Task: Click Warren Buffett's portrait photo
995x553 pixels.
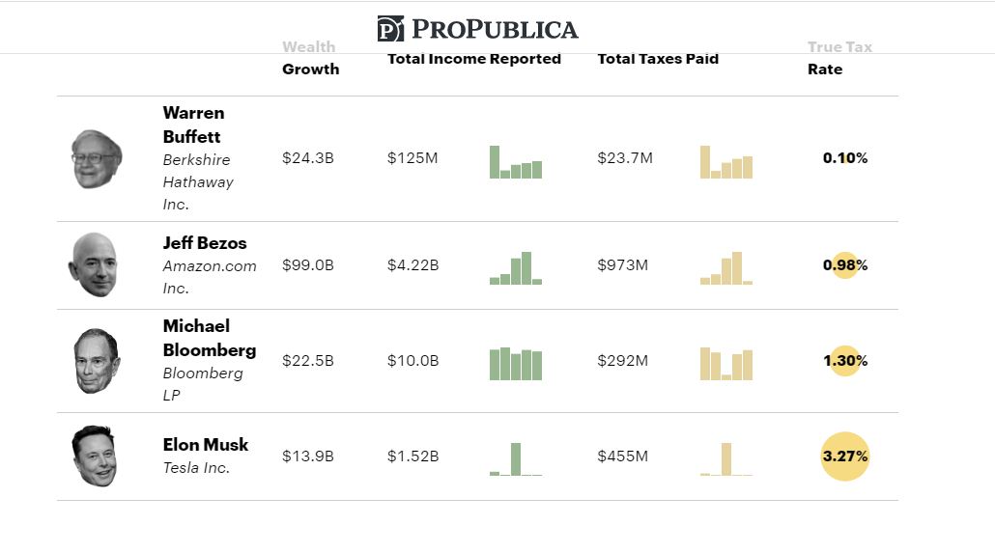Action: pos(97,158)
